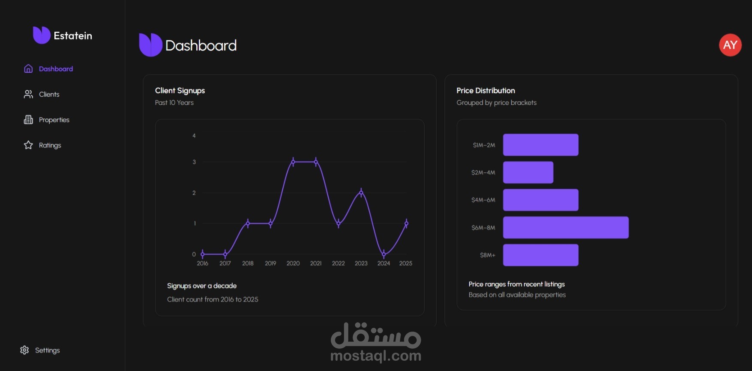The height and width of the screenshot is (371, 752).
Task: Select the $6M-8M price bar
Action: (566, 227)
